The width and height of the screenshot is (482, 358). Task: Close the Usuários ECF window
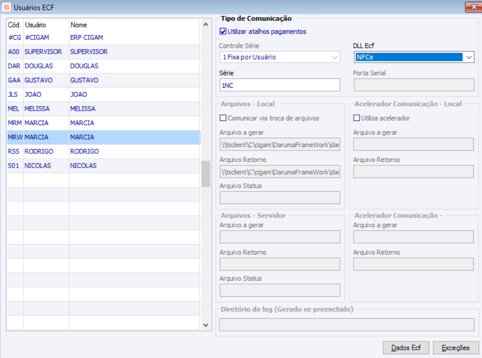(473, 7)
